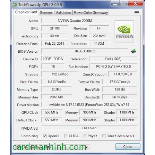Toggle the OpenCL checkbox
This screenshot has height=155, width=155.
point(45,136)
